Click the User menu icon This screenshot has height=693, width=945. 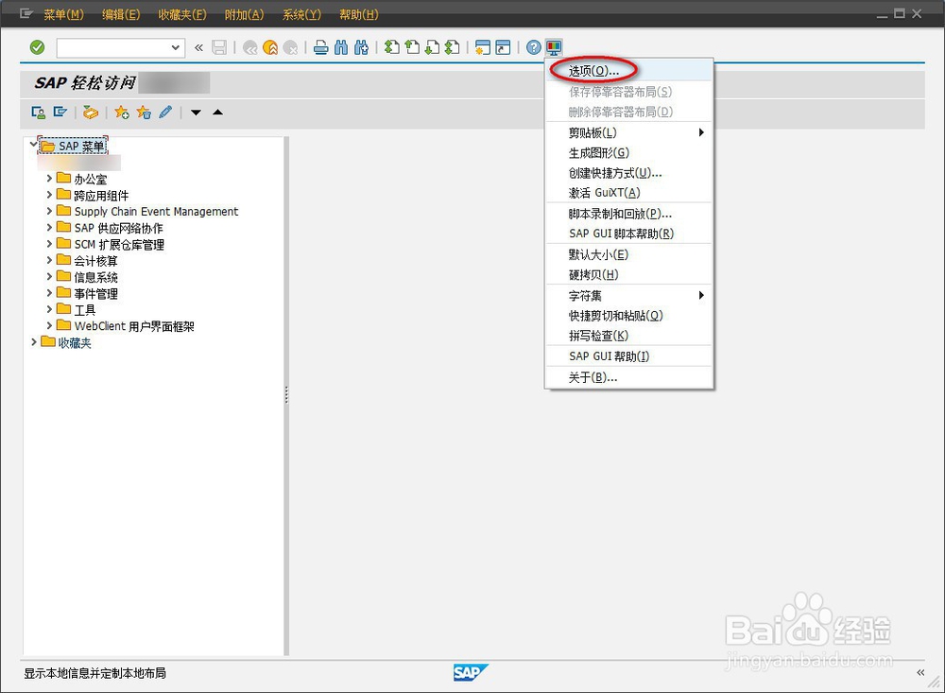pos(38,113)
